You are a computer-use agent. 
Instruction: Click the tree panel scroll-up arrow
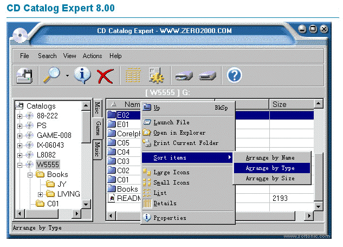pyautogui.click(x=86, y=106)
